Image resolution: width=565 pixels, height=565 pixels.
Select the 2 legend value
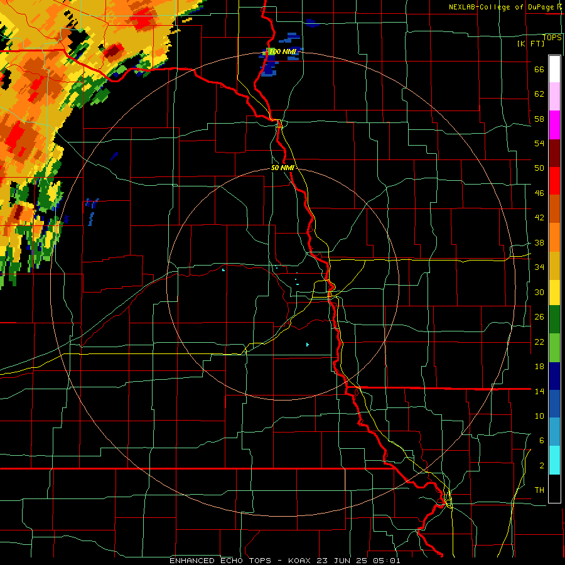click(542, 466)
